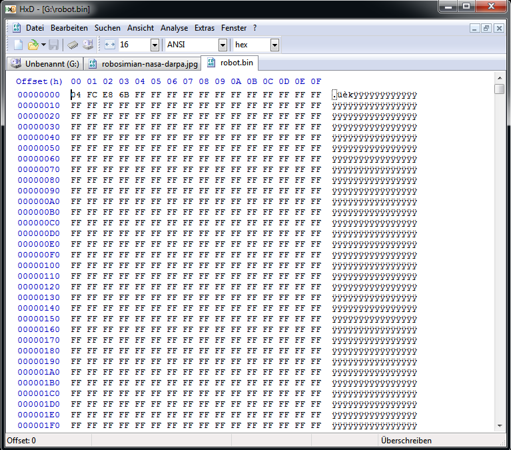The height and width of the screenshot is (450, 511).
Task: Click byte 04 at offset 00000000
Action: (76, 95)
